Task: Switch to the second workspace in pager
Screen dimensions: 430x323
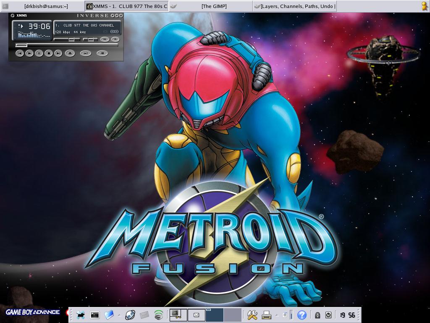Action: click(233, 315)
